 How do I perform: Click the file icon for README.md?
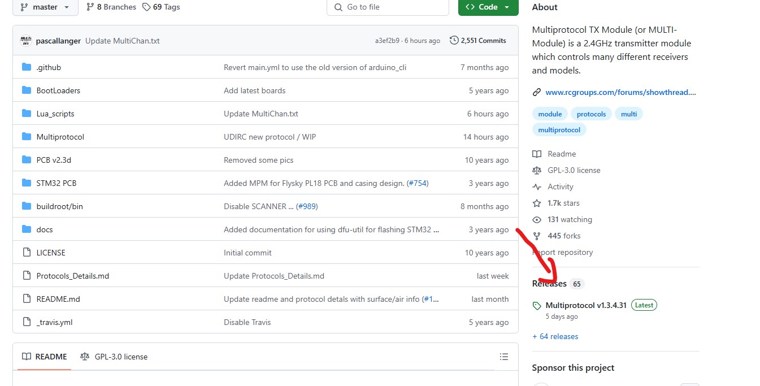(x=27, y=299)
